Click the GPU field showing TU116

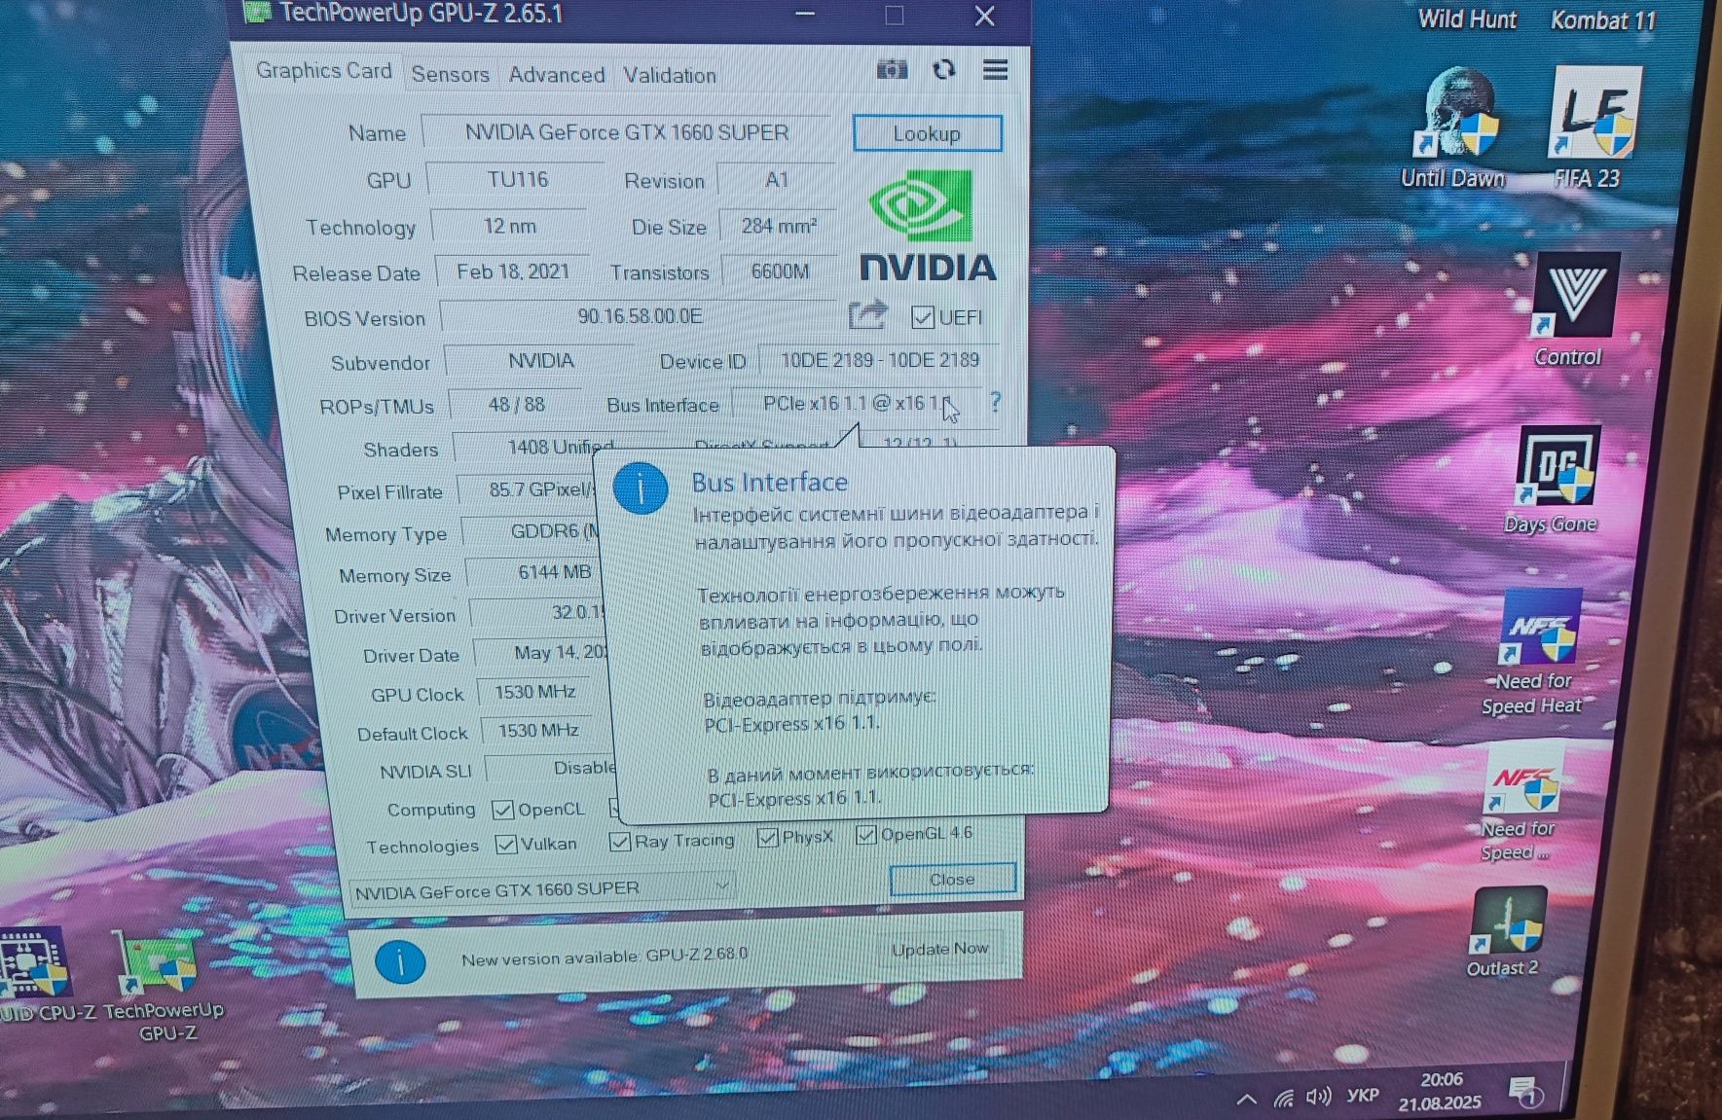[x=517, y=179]
